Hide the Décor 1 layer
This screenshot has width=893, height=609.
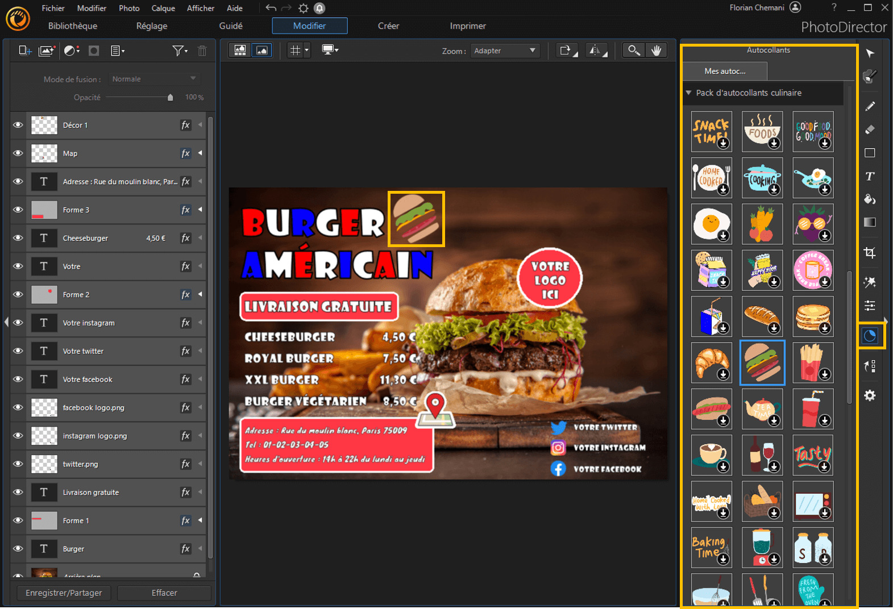point(18,125)
